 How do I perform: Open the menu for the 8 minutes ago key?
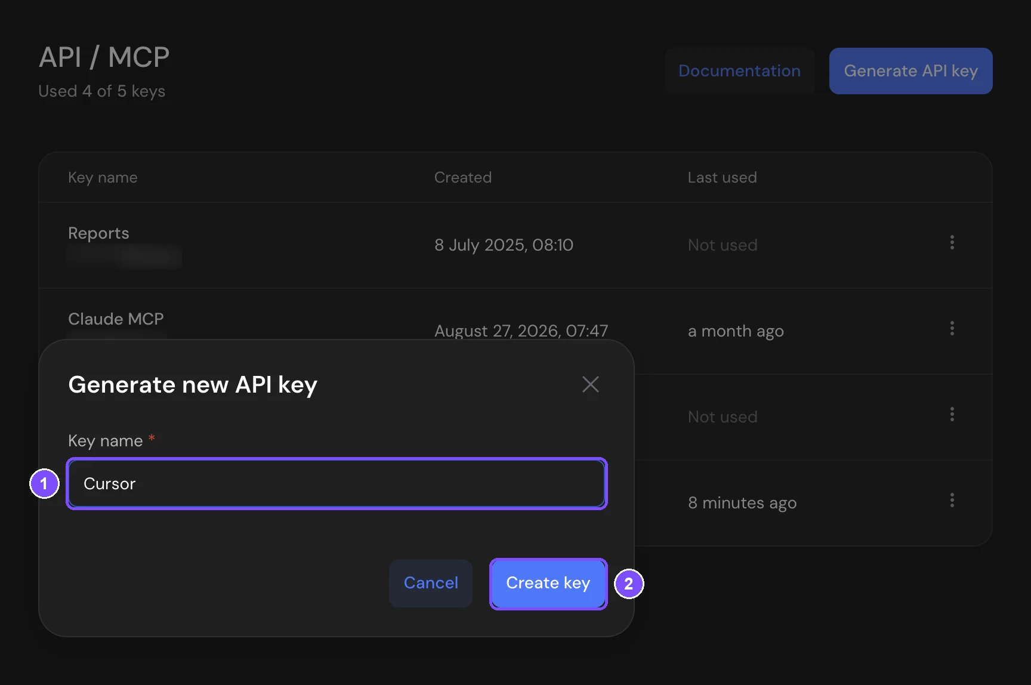pyautogui.click(x=952, y=500)
